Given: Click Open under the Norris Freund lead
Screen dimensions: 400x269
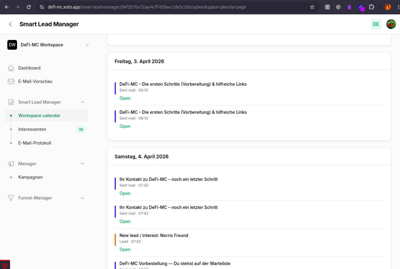Looking at the screenshot, I should point(125,249).
